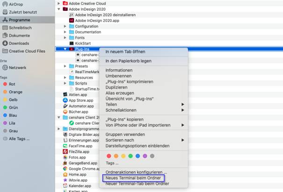This screenshot has height=192, width=283.
Task: Click the Google Chrome app icon
Action: pos(65,169)
